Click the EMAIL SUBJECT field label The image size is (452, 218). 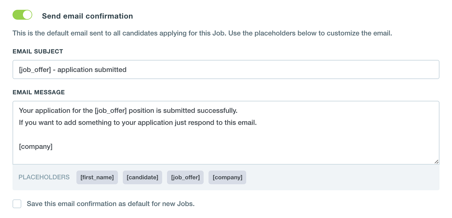pos(38,51)
